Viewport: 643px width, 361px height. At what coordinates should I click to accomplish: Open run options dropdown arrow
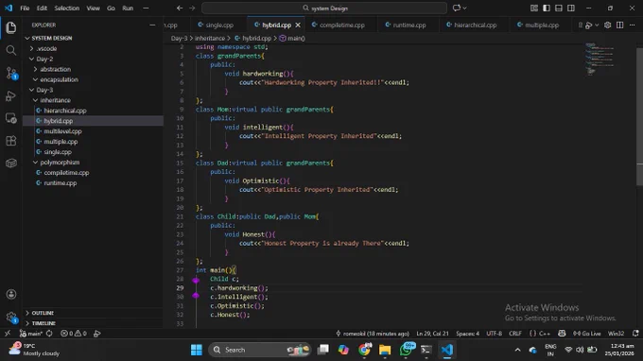(x=597, y=25)
